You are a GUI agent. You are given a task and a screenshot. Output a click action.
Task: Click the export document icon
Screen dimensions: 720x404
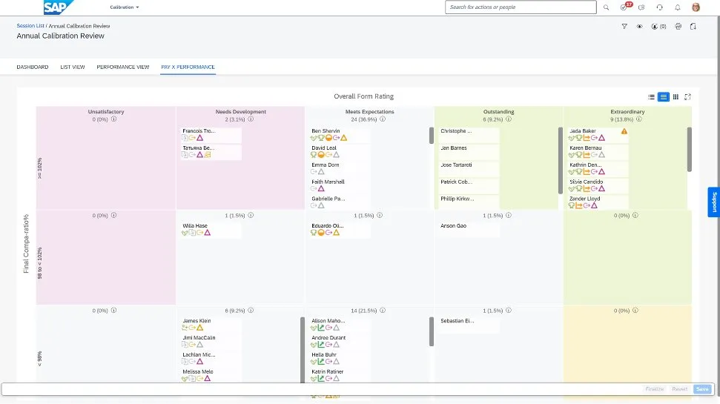(693, 26)
